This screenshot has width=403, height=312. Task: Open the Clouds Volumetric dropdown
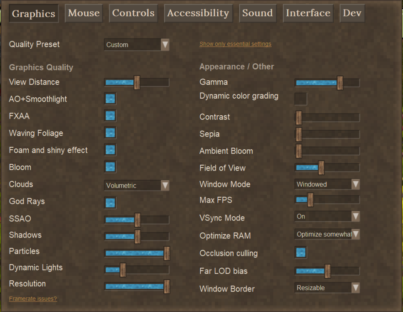point(136,186)
